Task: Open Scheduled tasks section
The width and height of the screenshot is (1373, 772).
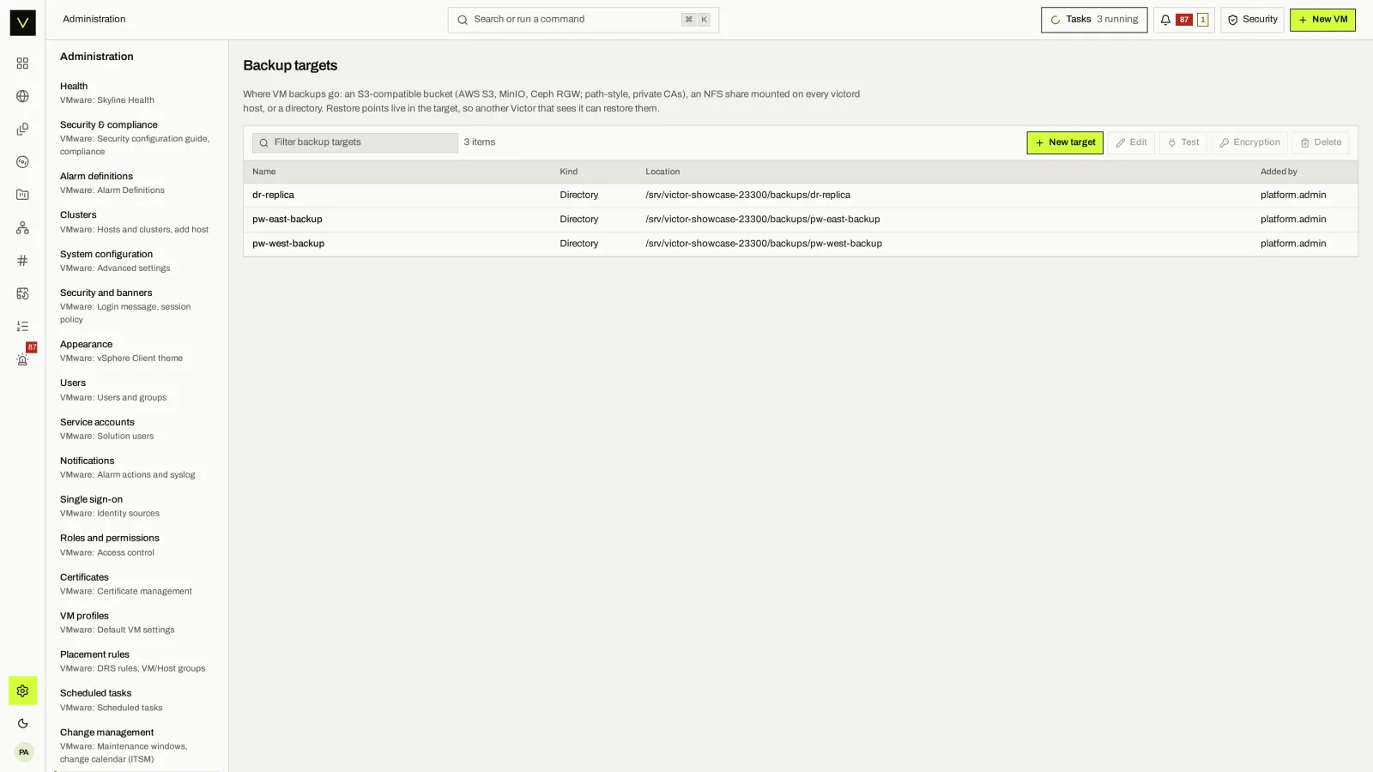Action: (136, 700)
